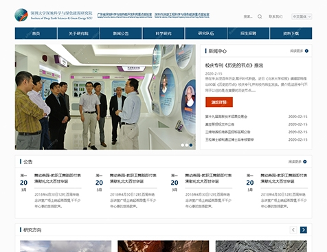The width and height of the screenshot is (327, 252).
Task: Click the next arrow in research directions
Action: tap(304, 230)
